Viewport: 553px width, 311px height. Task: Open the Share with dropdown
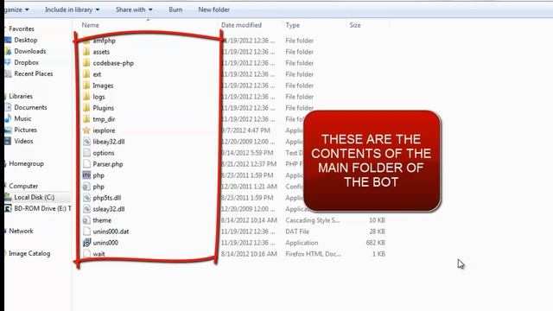tap(134, 10)
